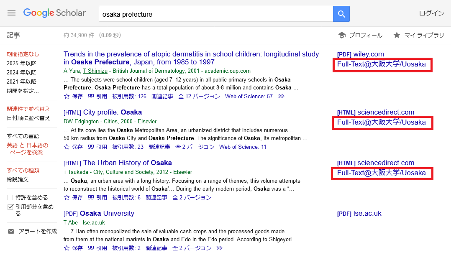Open Full-Text@大阪大学 link for City profile

point(382,122)
